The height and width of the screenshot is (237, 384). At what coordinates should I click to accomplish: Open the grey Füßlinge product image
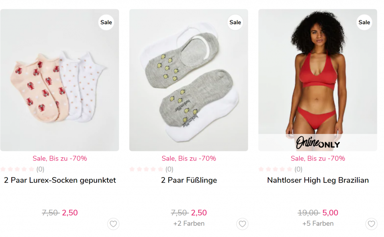click(x=189, y=86)
